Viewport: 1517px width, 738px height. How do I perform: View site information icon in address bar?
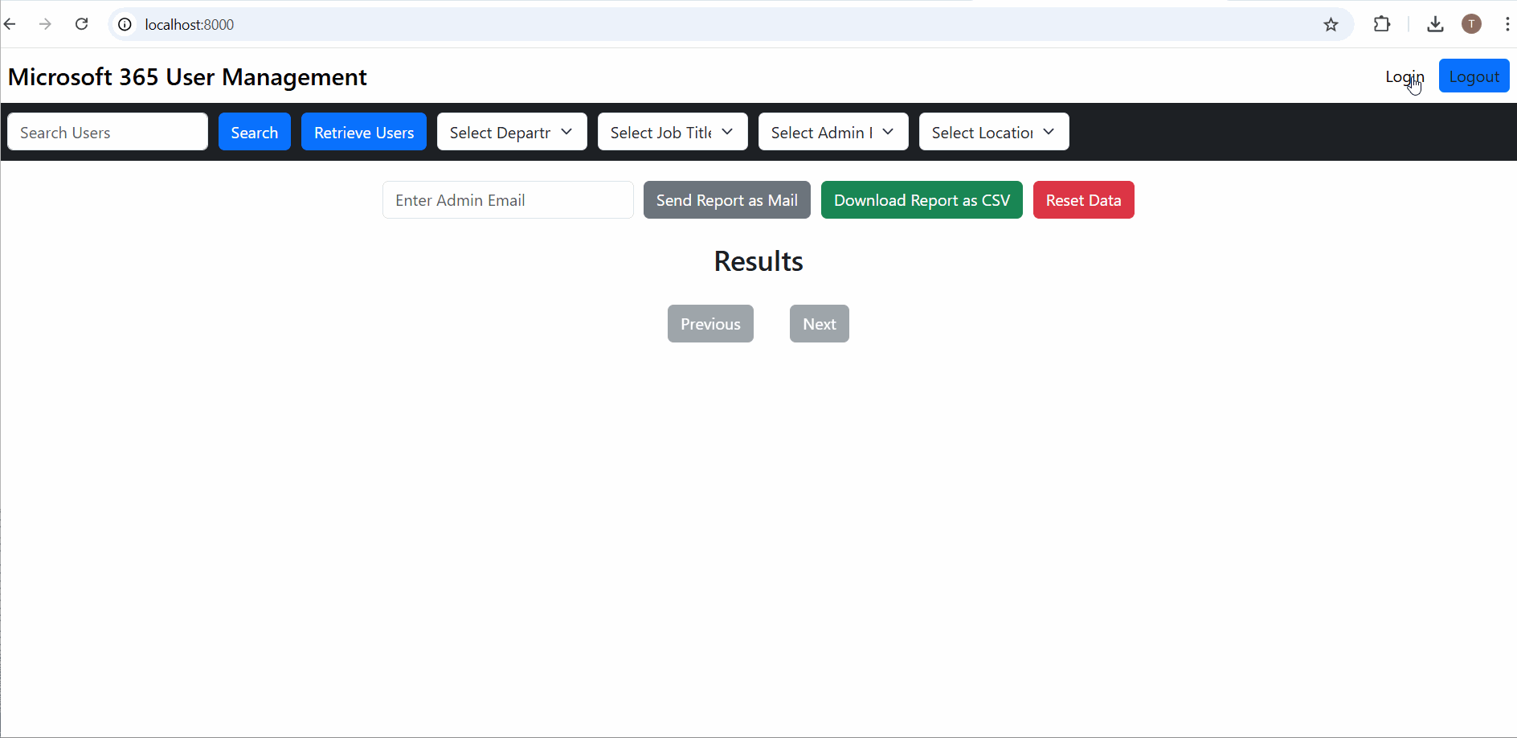[x=125, y=24]
